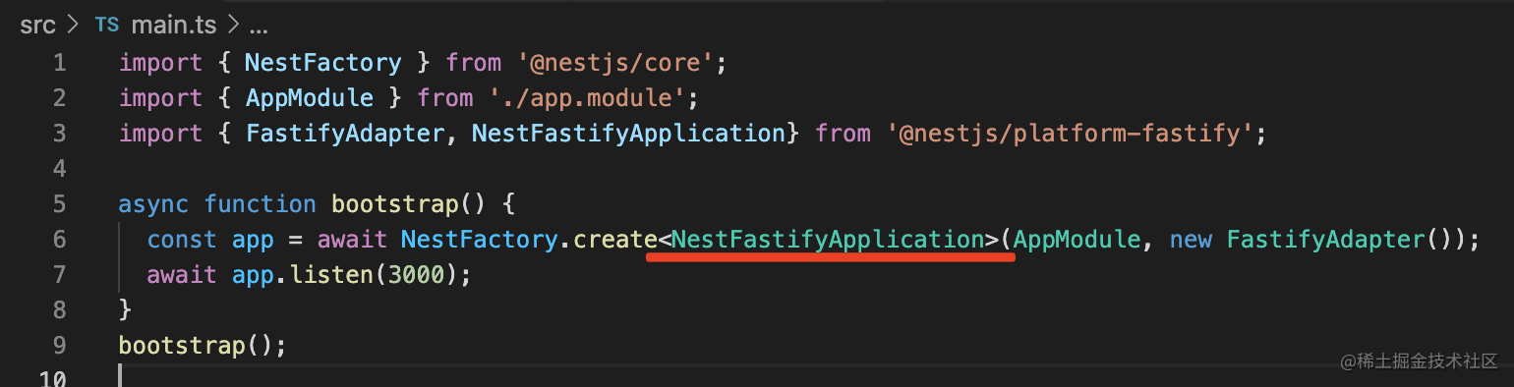Click the '@nestjs/platform-fastify' import string
This screenshot has width=1514, height=387.
(1067, 134)
